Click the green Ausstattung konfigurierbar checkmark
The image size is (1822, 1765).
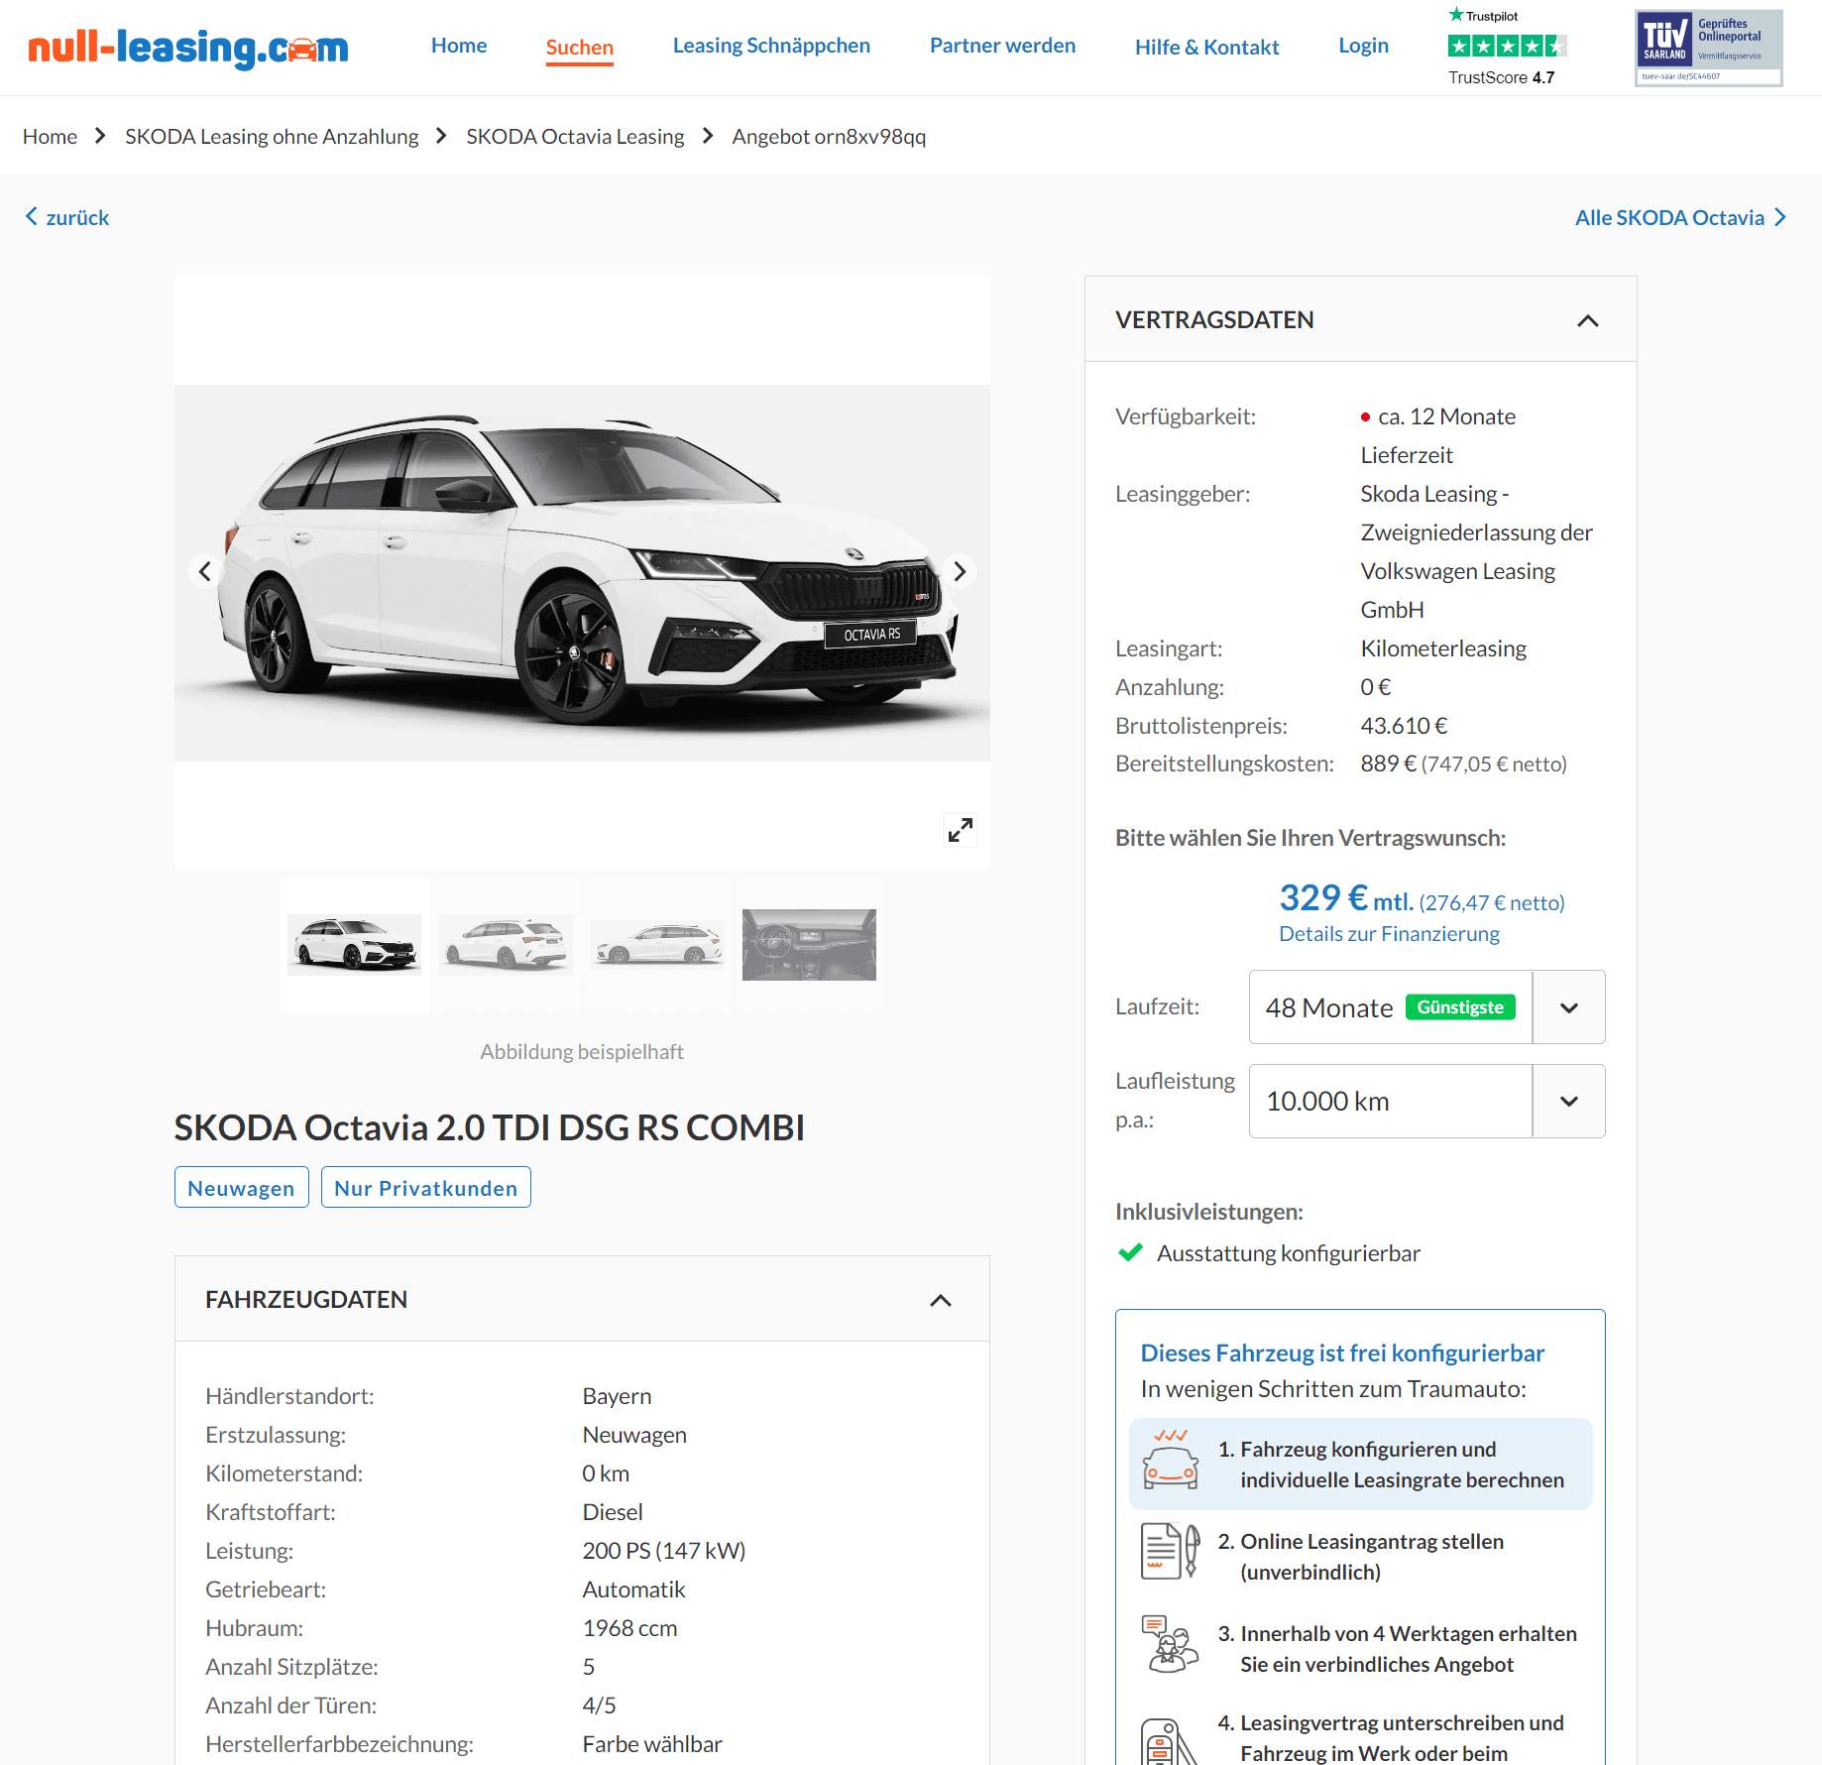pyautogui.click(x=1130, y=1252)
